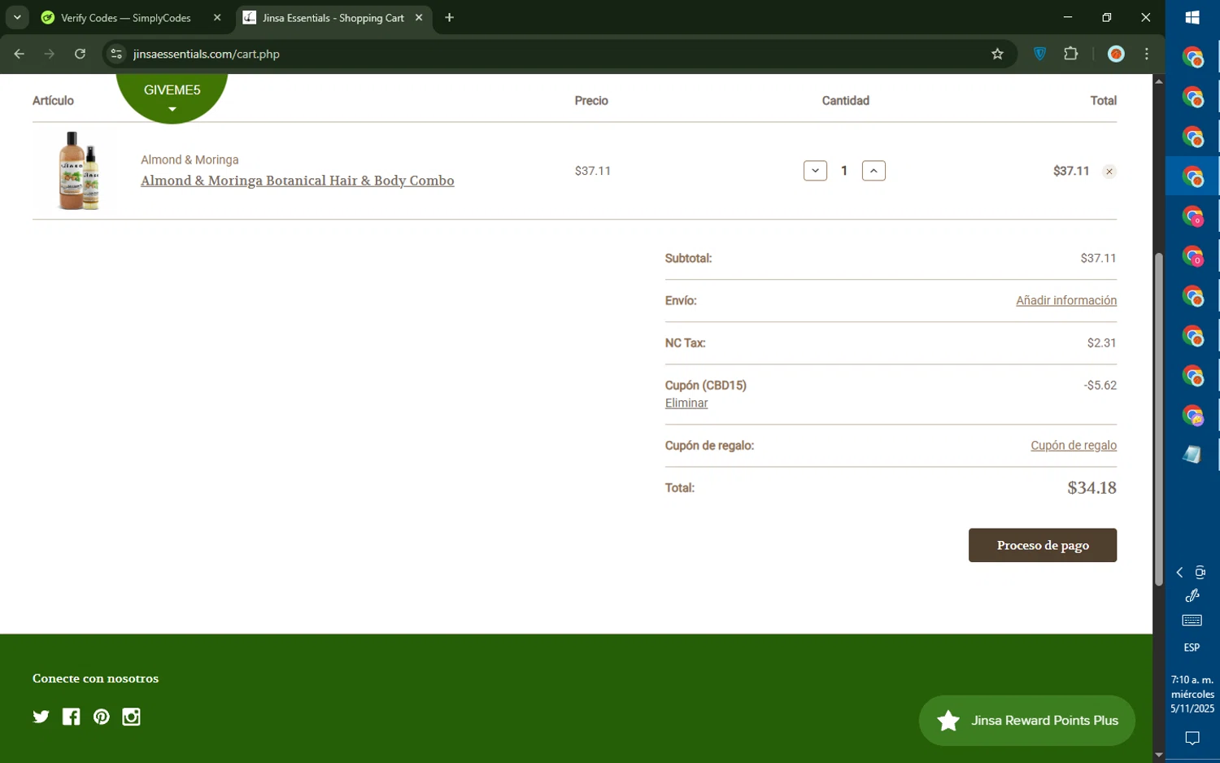Click the Bitwarden shield extension icon
This screenshot has width=1220, height=763.
(x=1039, y=54)
